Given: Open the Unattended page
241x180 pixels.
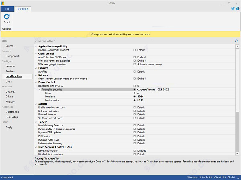Looking at the screenshot, I should [x=12, y=112].
